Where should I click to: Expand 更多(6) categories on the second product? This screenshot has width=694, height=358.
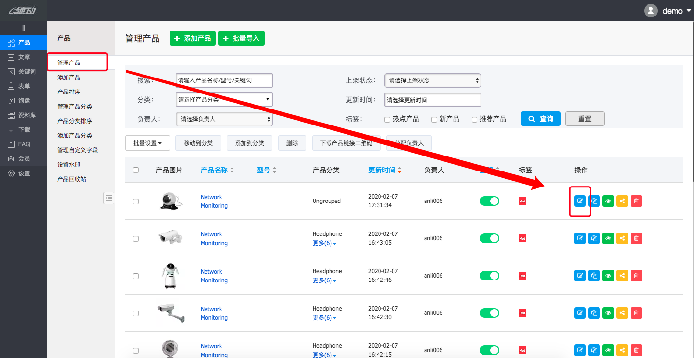(x=324, y=243)
